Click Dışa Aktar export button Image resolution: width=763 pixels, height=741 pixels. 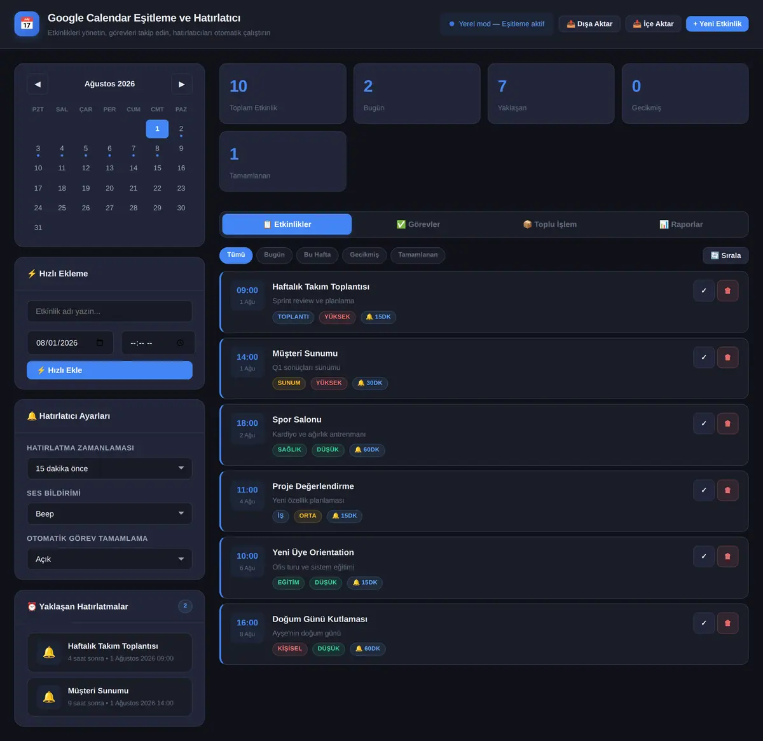point(589,24)
